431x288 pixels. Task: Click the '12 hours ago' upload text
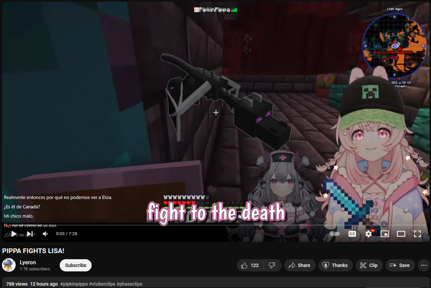click(44, 284)
